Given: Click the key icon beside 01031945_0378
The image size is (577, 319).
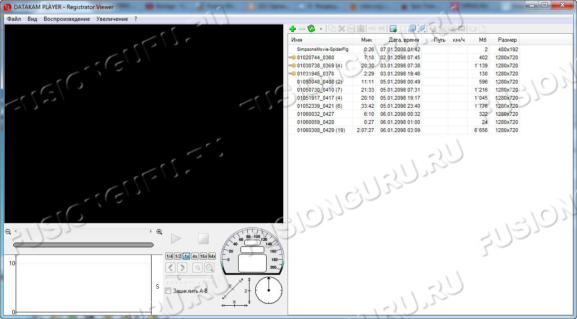Looking at the screenshot, I should click(x=292, y=74).
